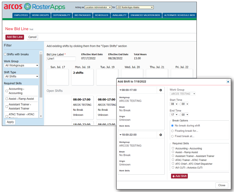Select Fixed break at... option
The image size is (234, 192).
coord(172,136)
